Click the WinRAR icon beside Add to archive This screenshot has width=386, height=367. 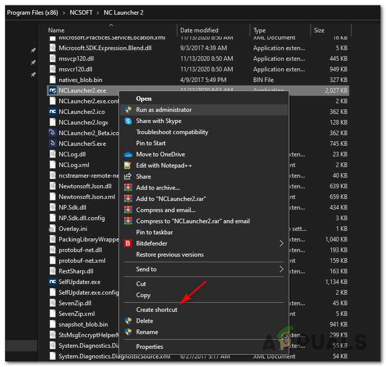(128, 188)
